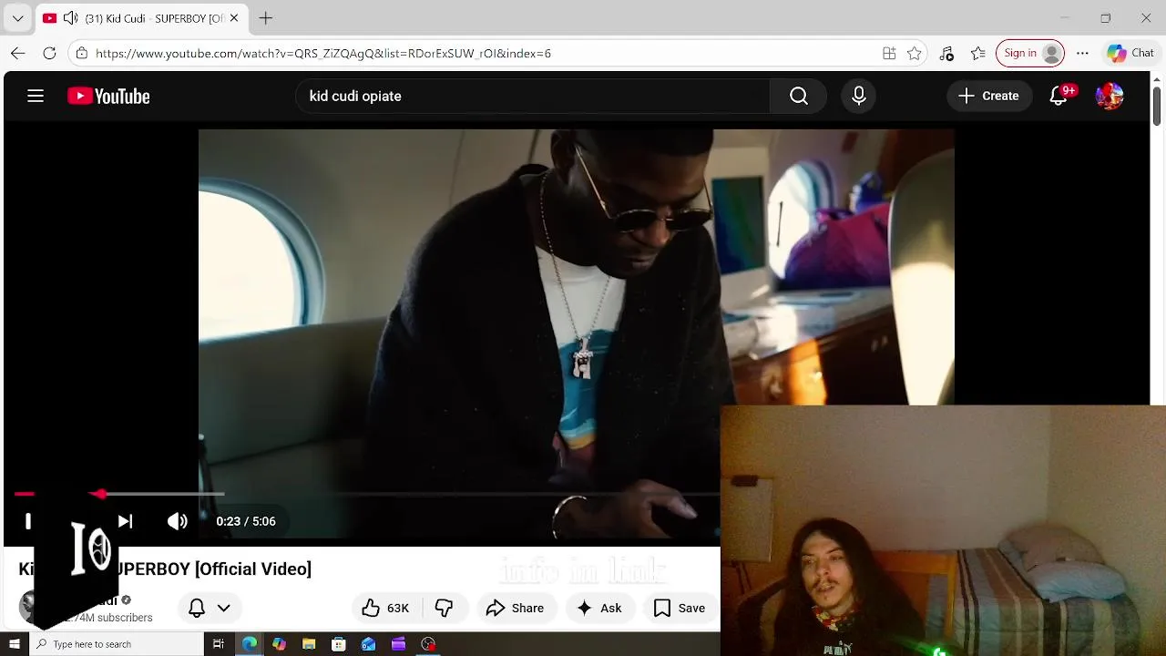Click the YouTube search magnifier button
The width and height of the screenshot is (1166, 656).
click(799, 96)
